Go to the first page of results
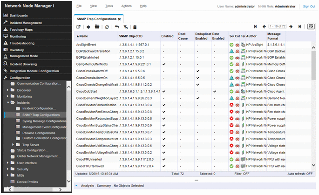The width and height of the screenshot is (319, 195). click(256, 27)
